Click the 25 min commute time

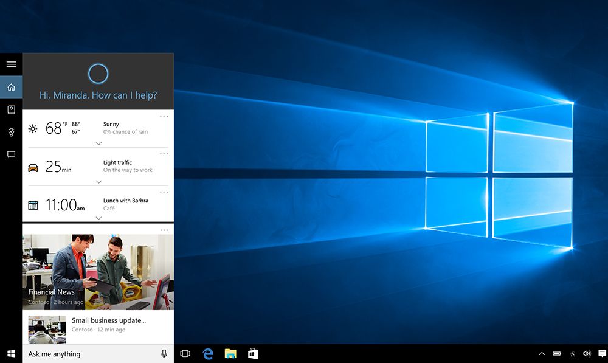pyautogui.click(x=58, y=167)
